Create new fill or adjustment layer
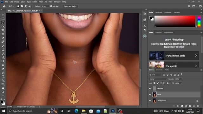Image resolution: width=203 pixels, height=114 pixels. coord(186,106)
